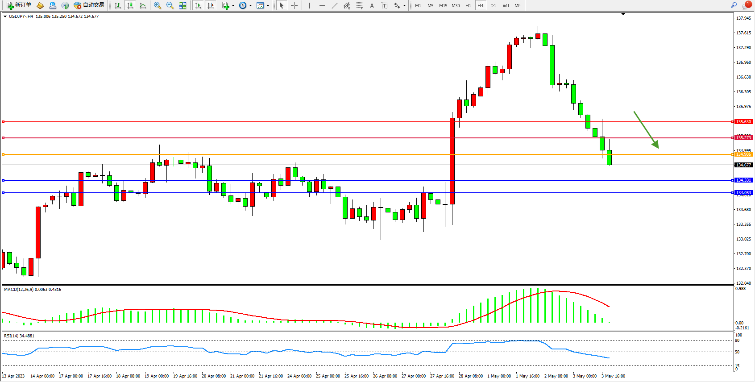Select the orange 134.906 horizontal line label
Viewport: 755px width, 382px height.
(x=743, y=154)
